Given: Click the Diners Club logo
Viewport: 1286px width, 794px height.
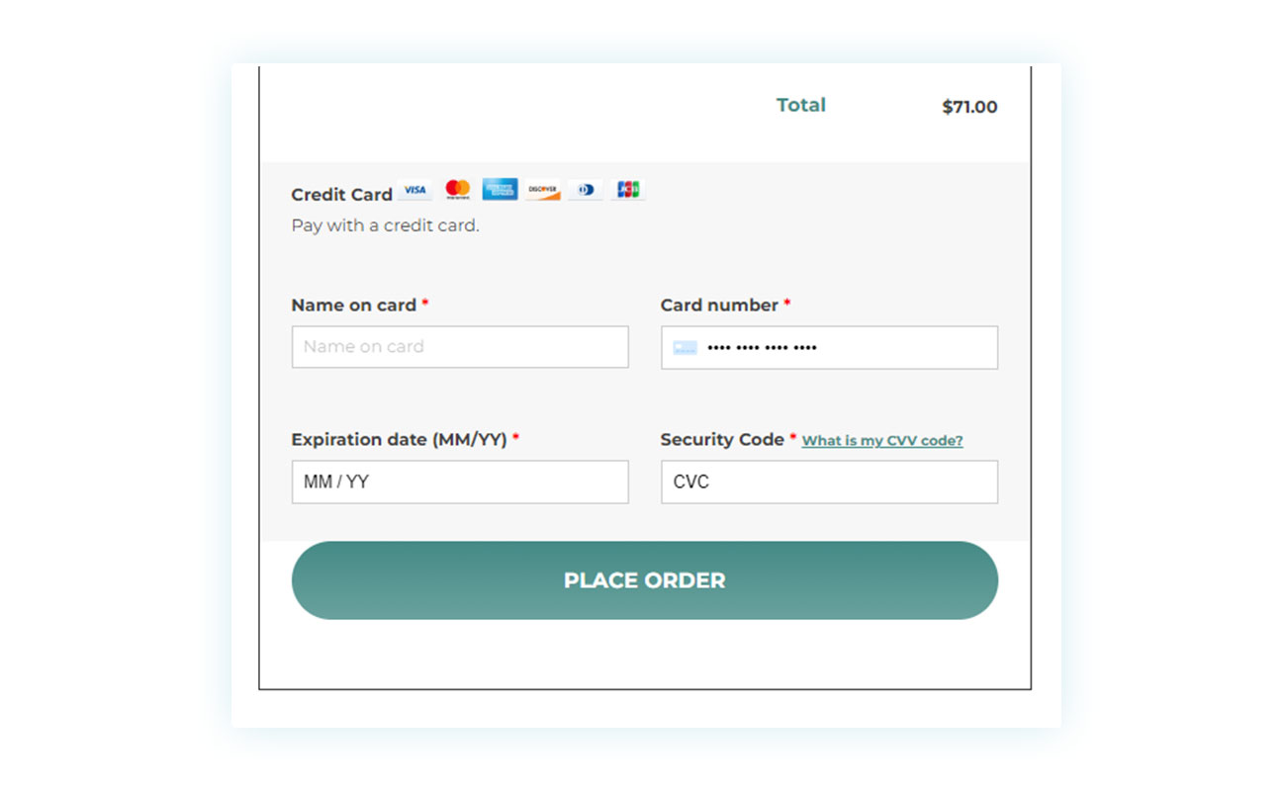Looking at the screenshot, I should [x=586, y=190].
